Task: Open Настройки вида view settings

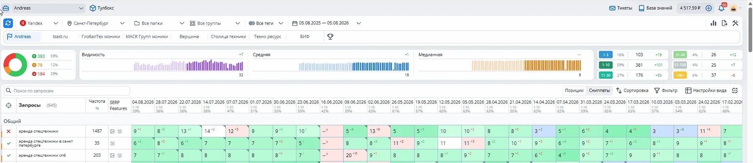Action: (x=706, y=90)
